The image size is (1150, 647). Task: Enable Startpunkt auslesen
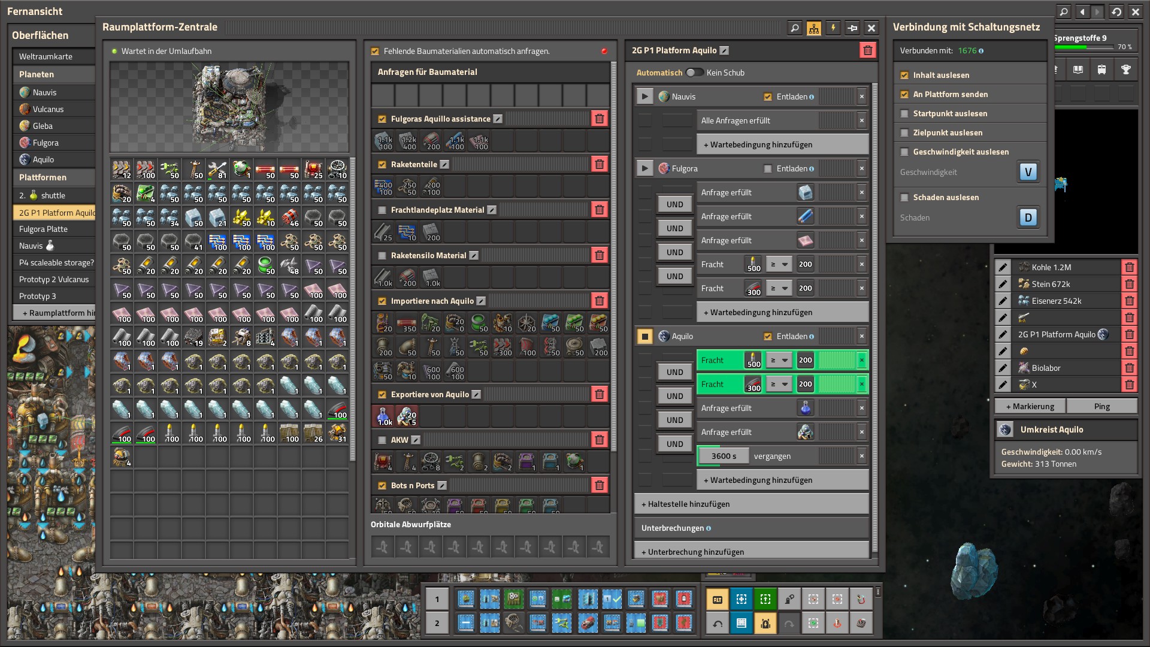[x=904, y=114]
